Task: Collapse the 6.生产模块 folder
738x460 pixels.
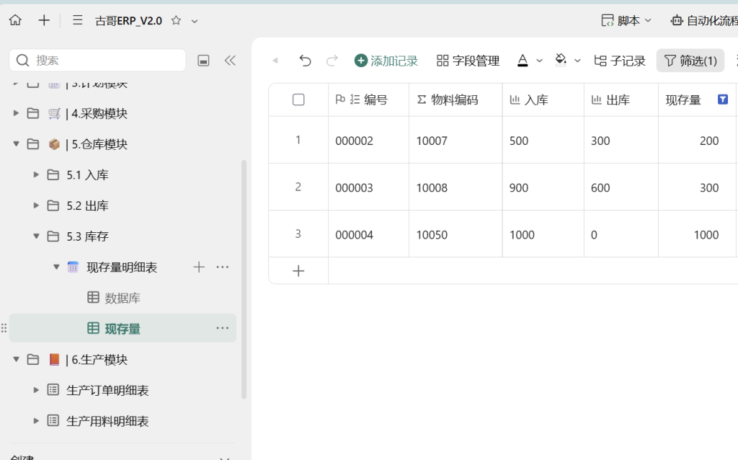Action: 16,359
